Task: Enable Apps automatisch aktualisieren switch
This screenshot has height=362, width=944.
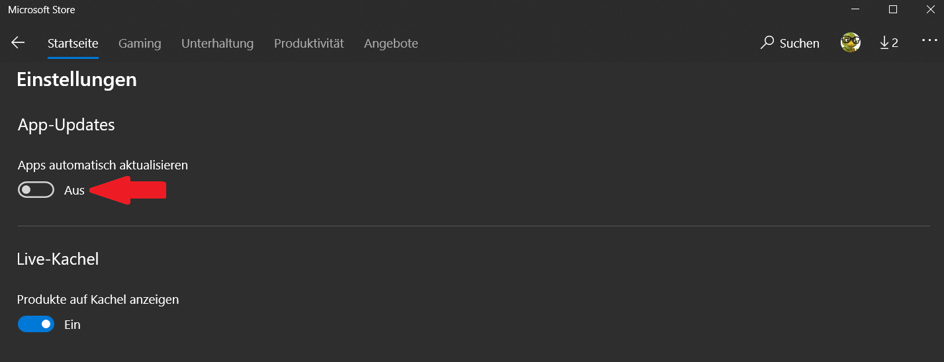Action: tap(36, 190)
